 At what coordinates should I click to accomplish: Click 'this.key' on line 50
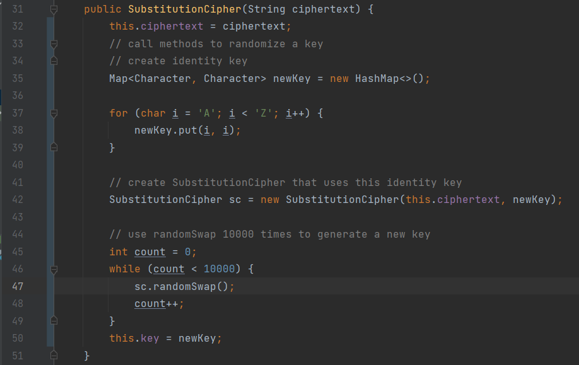(134, 339)
